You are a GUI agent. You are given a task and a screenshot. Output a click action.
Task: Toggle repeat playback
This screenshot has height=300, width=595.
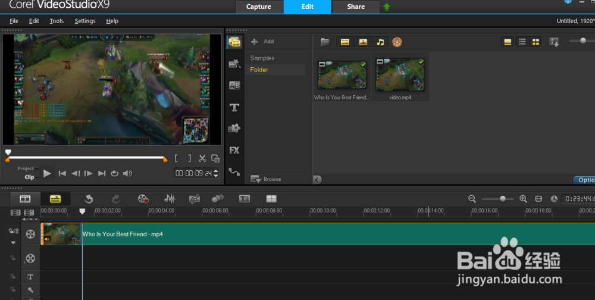point(114,174)
